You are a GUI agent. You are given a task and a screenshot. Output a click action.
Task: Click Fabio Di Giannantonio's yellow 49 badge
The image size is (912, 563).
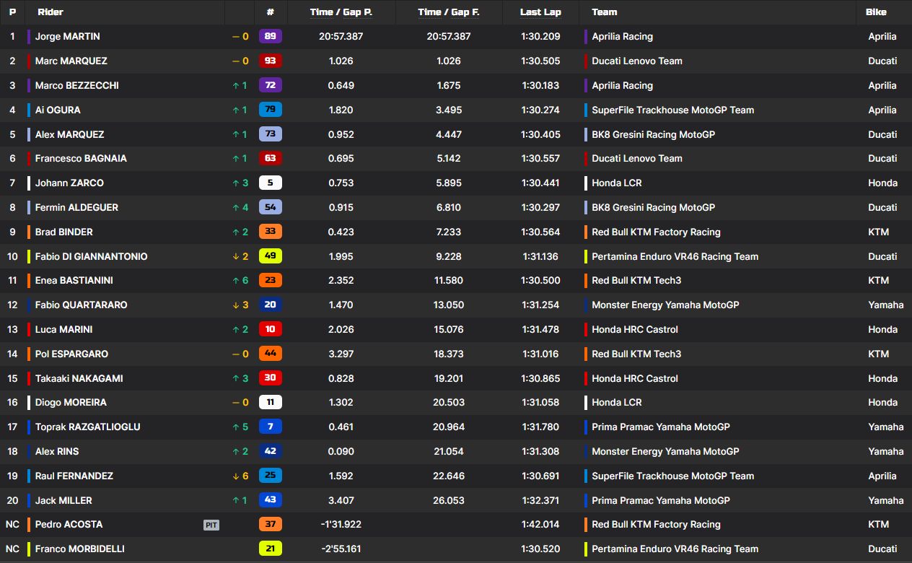coord(270,256)
